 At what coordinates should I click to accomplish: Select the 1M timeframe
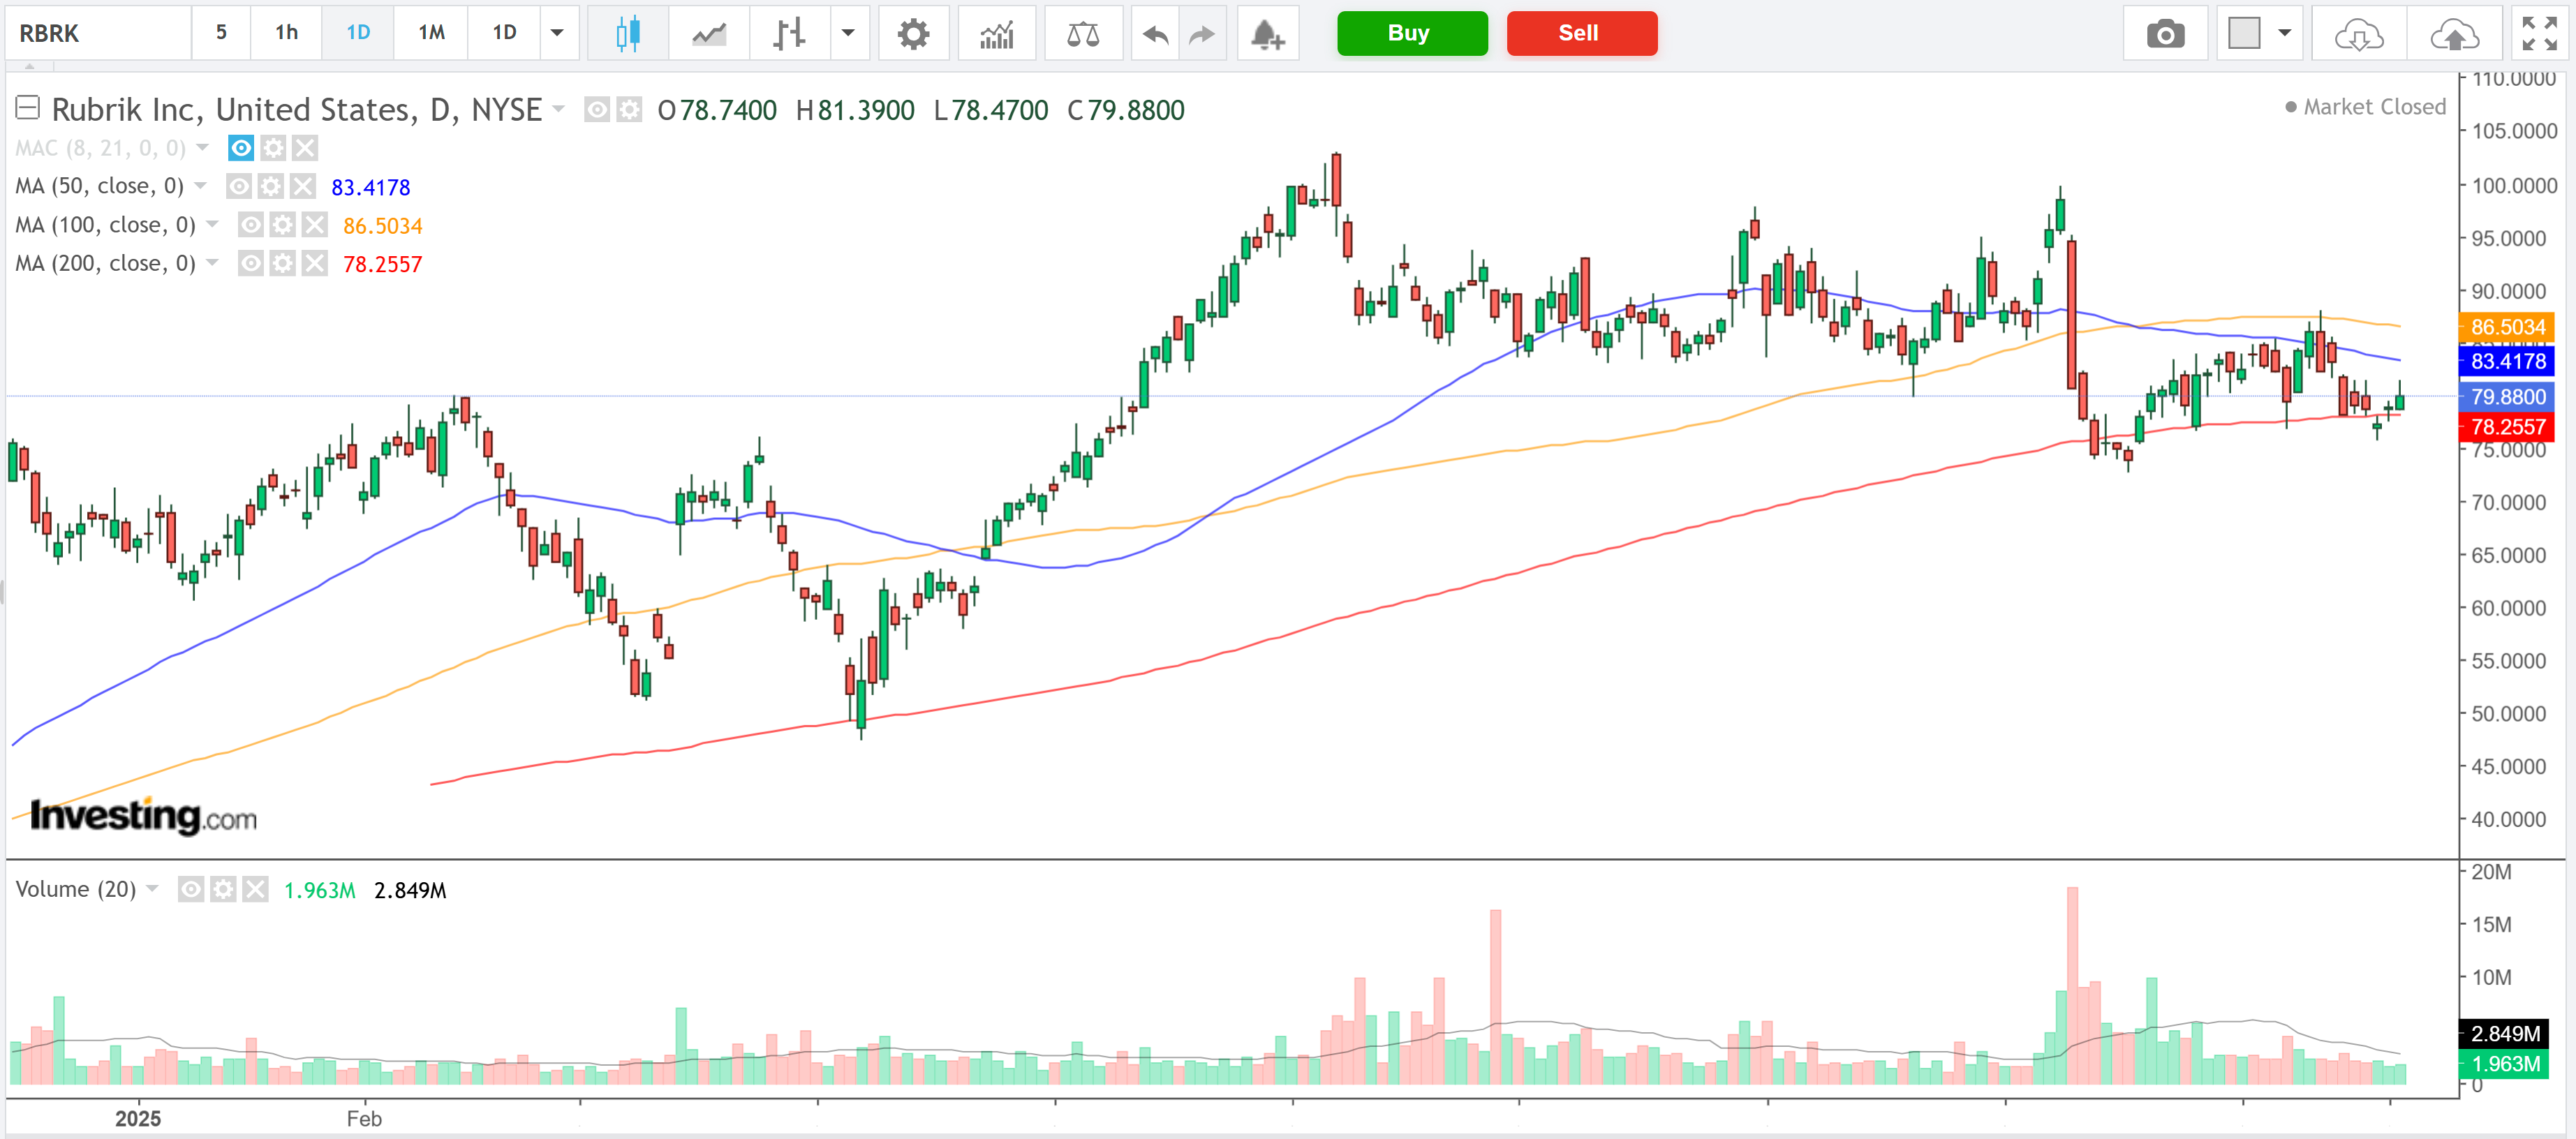coord(431,33)
